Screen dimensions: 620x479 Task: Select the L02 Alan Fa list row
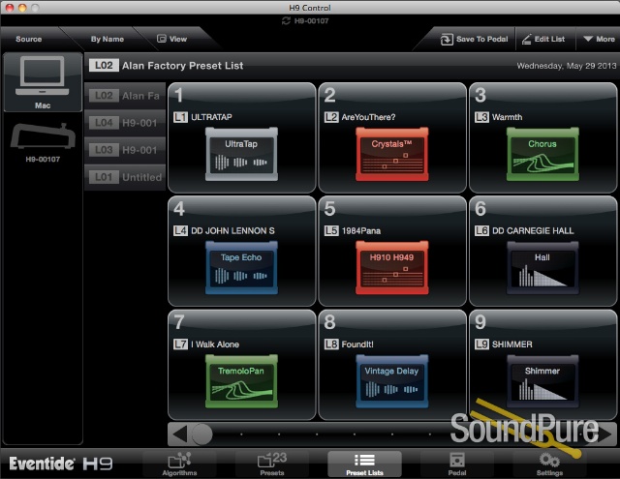point(125,96)
